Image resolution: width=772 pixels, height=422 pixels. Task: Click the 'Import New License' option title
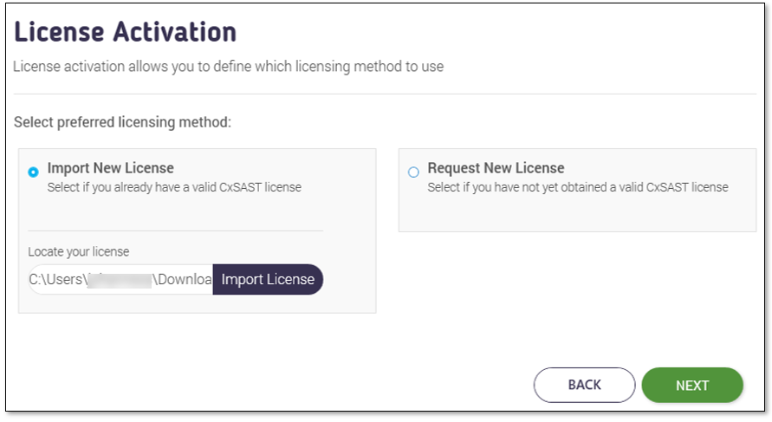(x=110, y=168)
